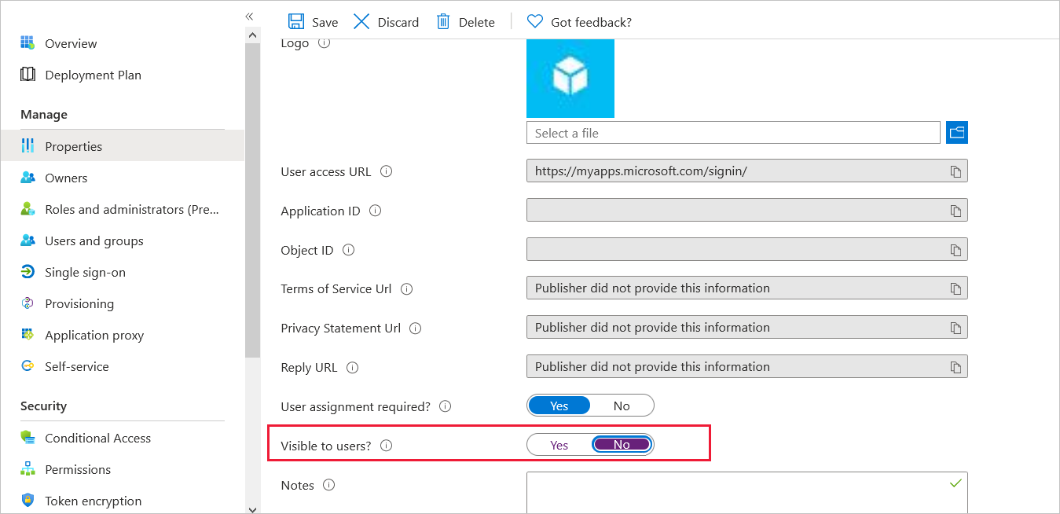Click the Users and groups icon
This screenshot has height=514, width=1060.
pyautogui.click(x=28, y=240)
